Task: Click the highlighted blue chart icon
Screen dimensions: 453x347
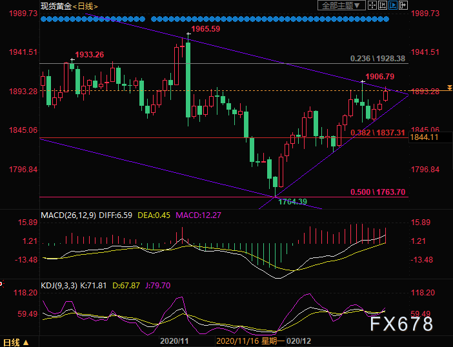Action: click(394, 6)
